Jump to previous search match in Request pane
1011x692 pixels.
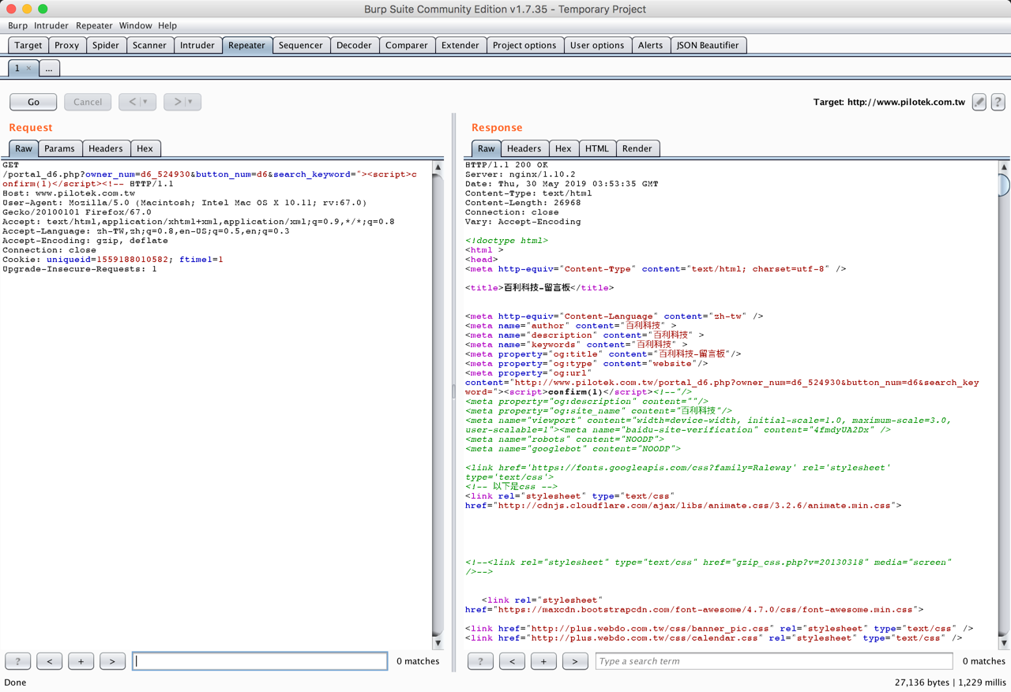[50, 661]
